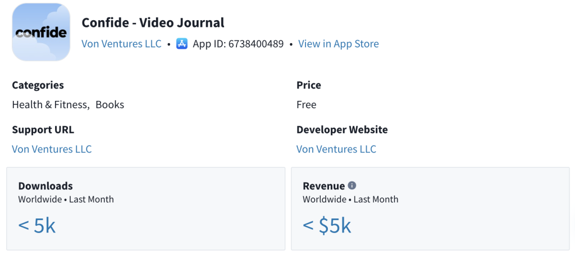Click Worldwide • Last Month under Downloads
The height and width of the screenshot is (256, 575).
click(x=66, y=199)
